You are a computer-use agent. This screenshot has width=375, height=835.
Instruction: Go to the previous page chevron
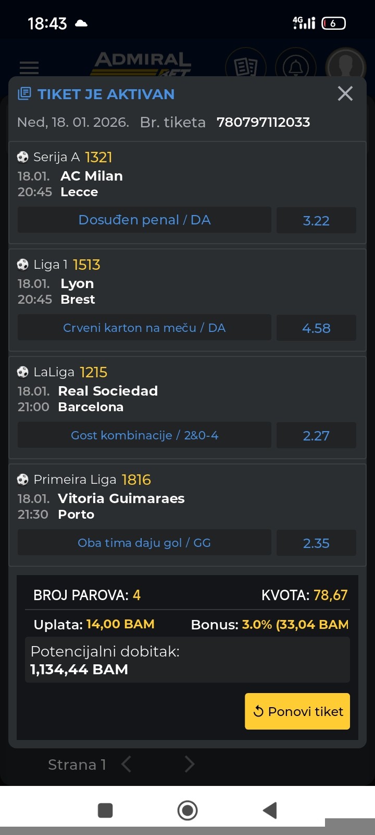point(126,765)
